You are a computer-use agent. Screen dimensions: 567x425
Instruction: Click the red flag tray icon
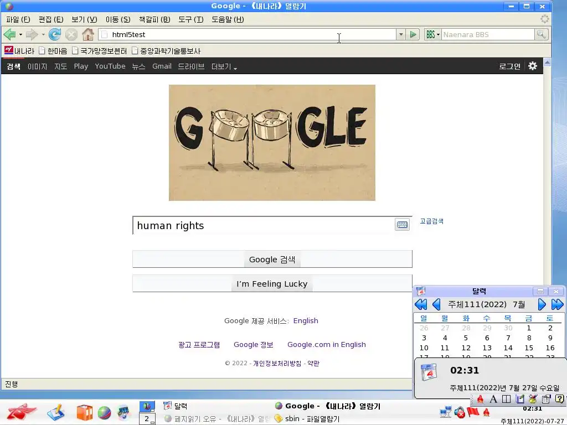click(x=473, y=412)
